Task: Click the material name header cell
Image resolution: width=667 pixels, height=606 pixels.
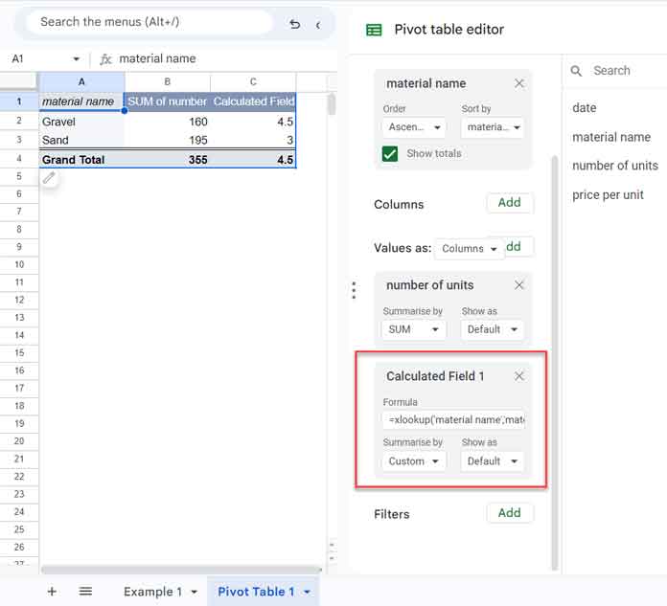Action: coord(81,101)
